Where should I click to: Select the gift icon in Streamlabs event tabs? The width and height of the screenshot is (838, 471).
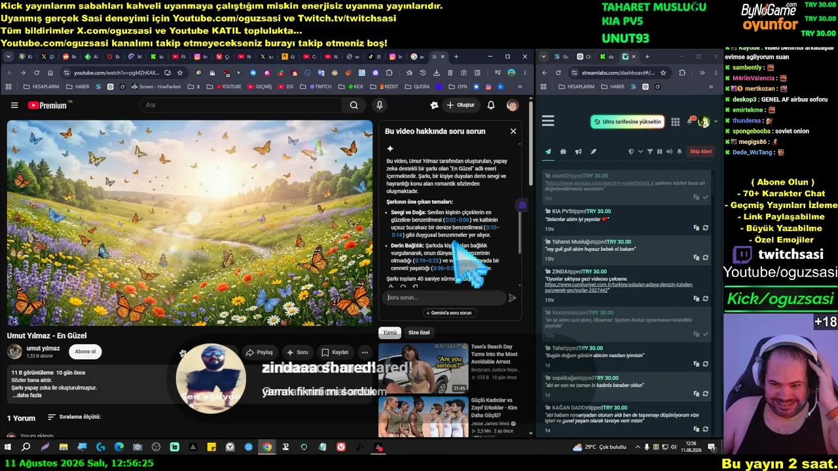(563, 152)
